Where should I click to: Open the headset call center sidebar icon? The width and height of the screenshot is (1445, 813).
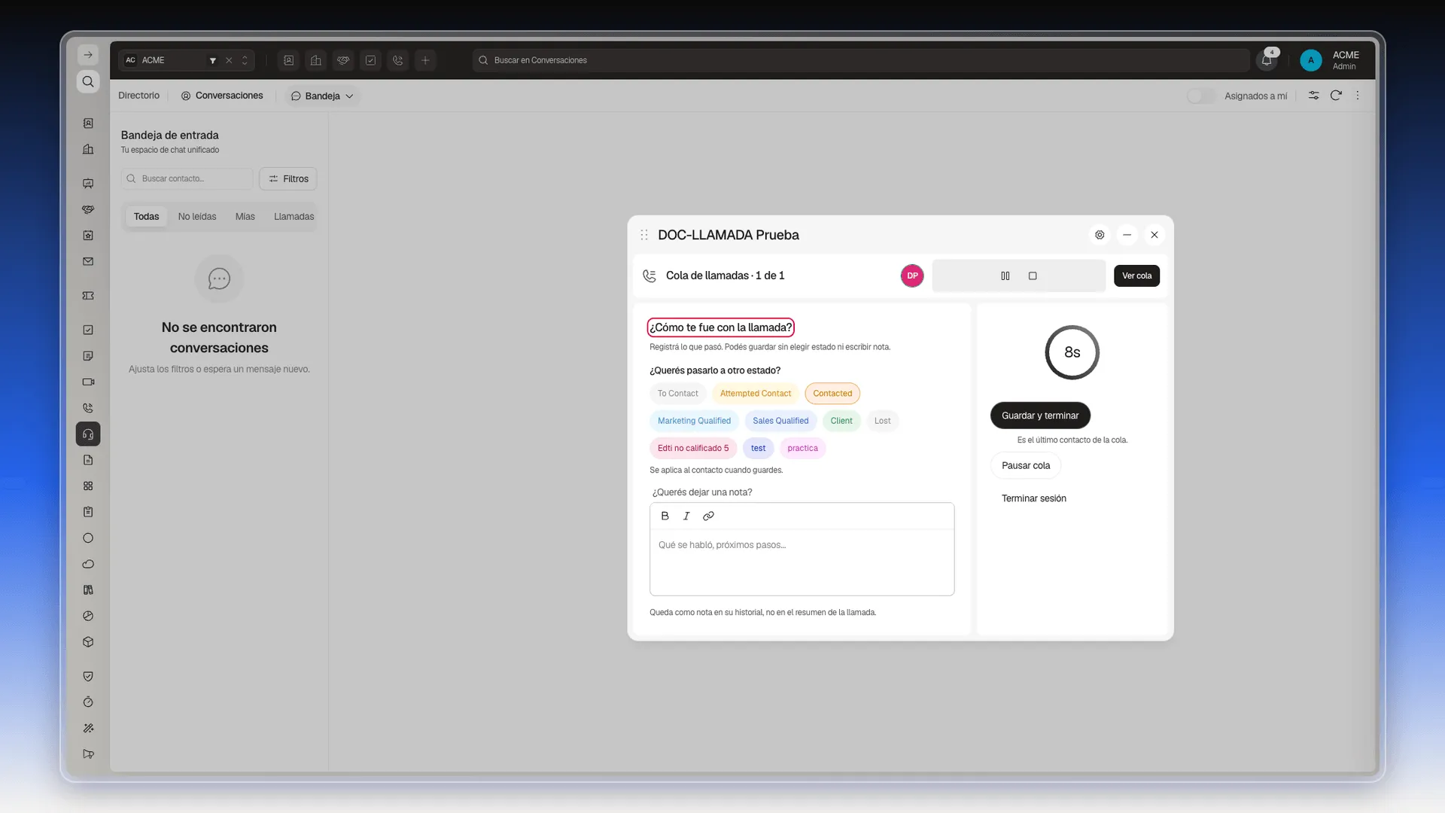click(x=88, y=434)
